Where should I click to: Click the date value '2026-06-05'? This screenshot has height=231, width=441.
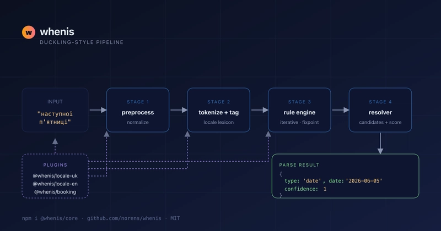[364, 181]
